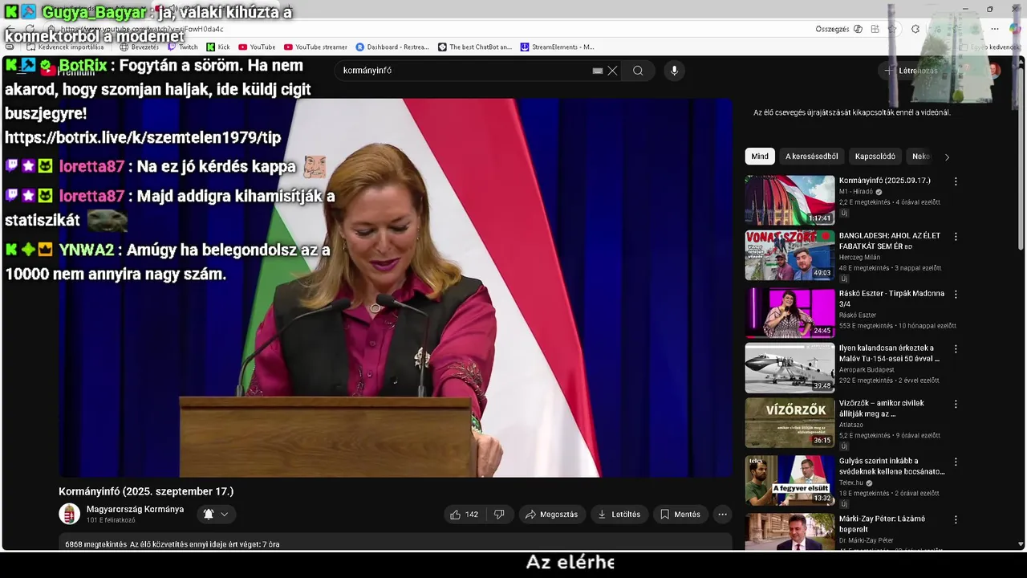Open options menu for Vízőrzők video
Viewport: 1027px width, 578px height.
[x=955, y=404]
